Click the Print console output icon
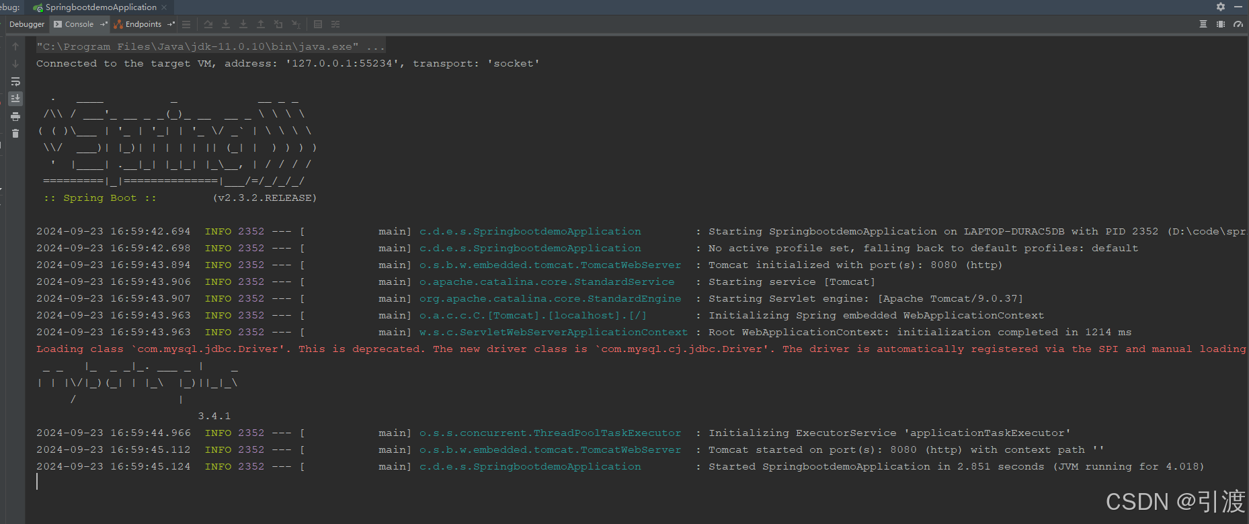The image size is (1249, 524). pos(15,116)
